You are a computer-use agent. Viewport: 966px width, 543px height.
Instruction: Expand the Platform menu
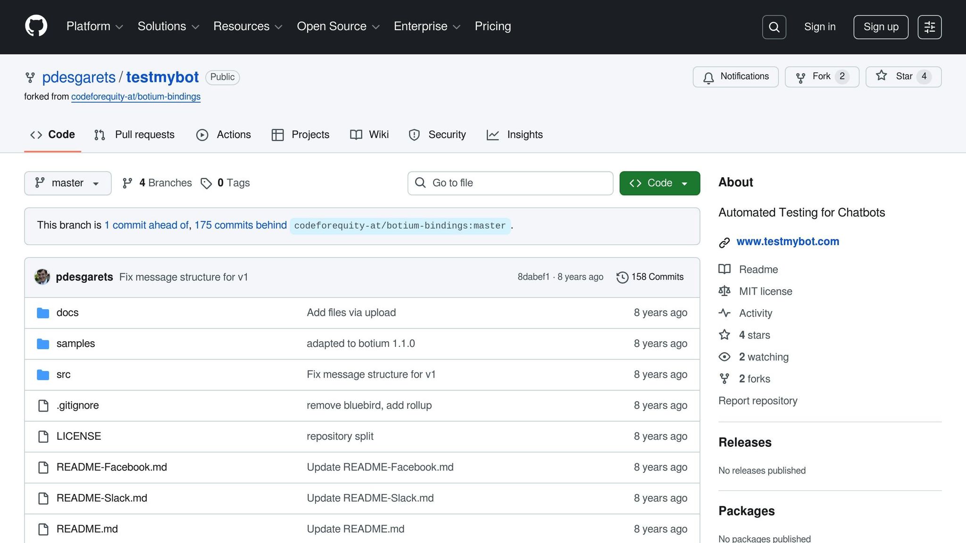point(94,26)
